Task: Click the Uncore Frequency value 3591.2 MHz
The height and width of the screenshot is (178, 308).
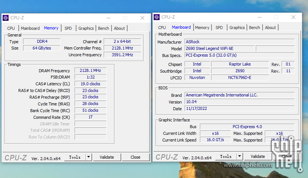Action: [x=122, y=55]
